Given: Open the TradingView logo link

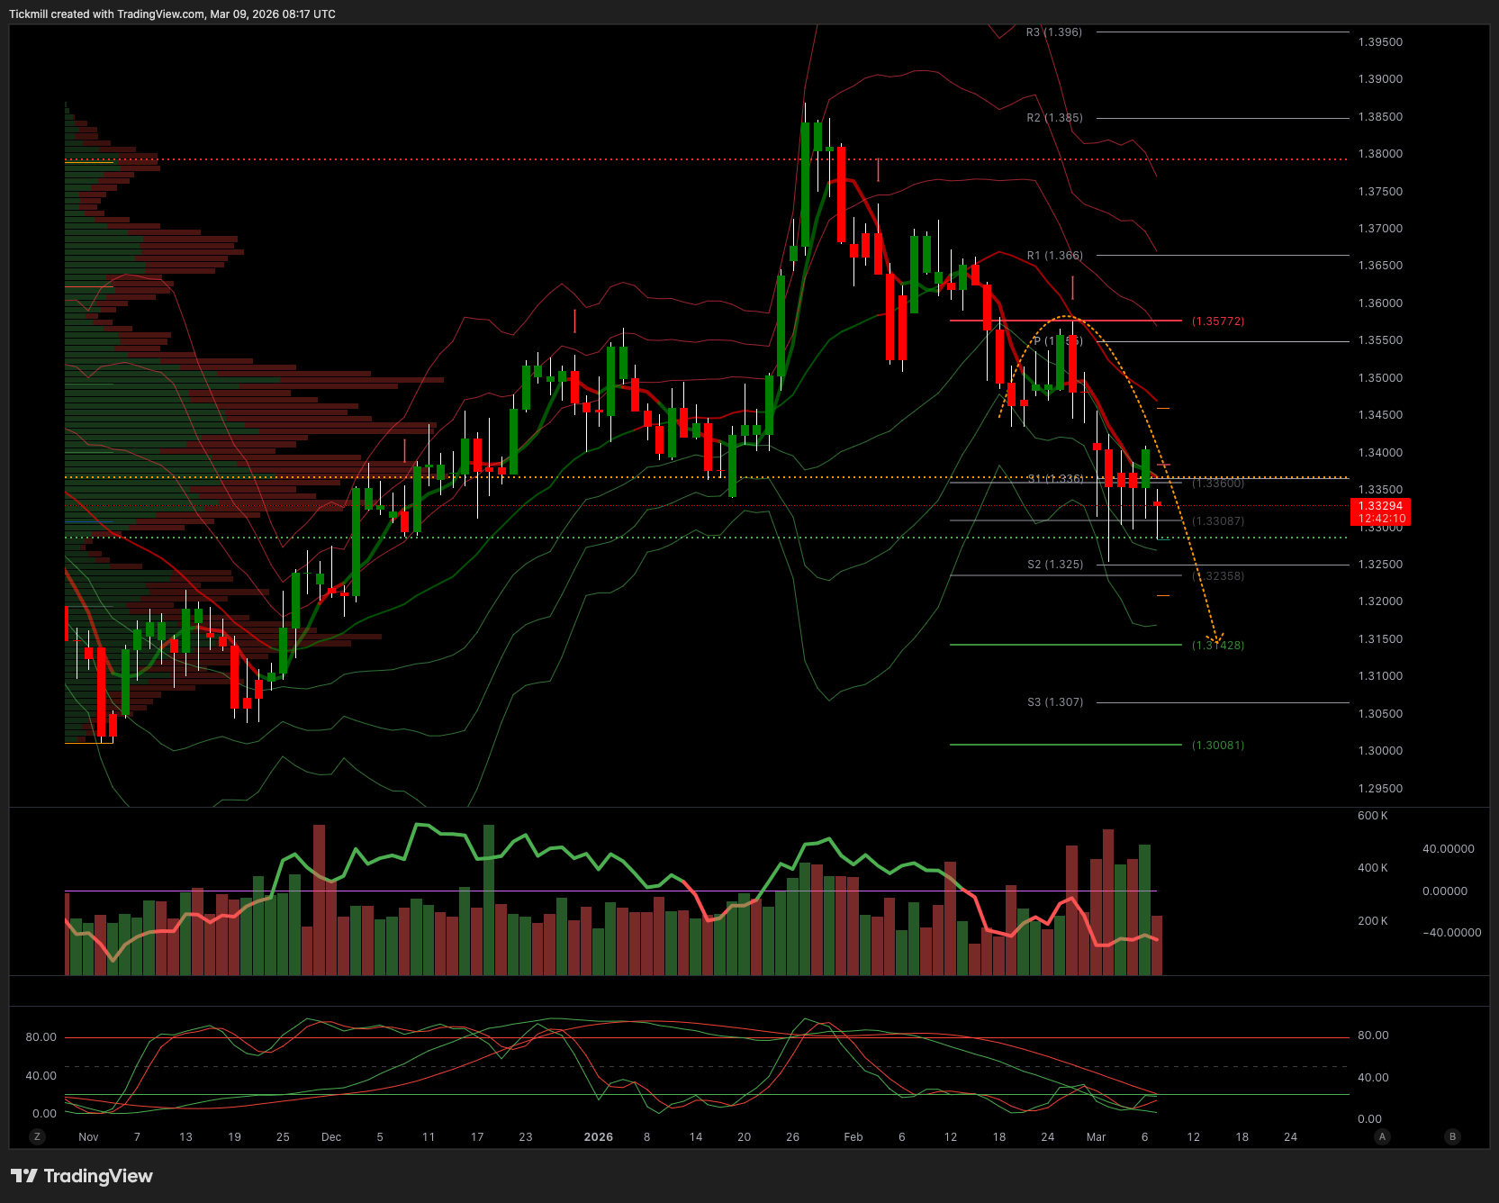Looking at the screenshot, I should click(82, 1176).
